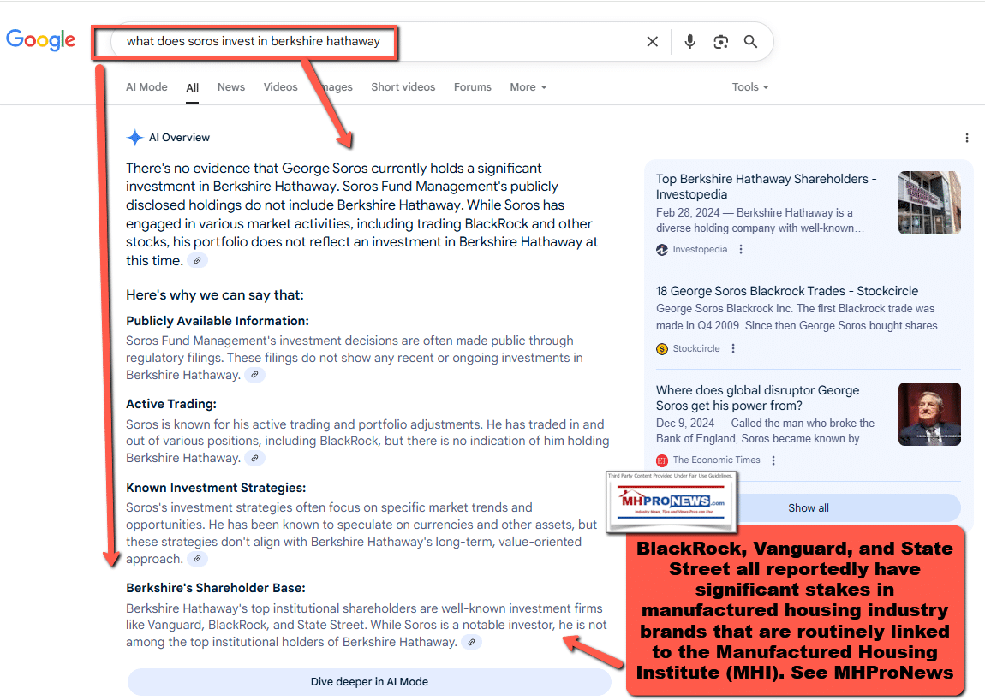This screenshot has width=985, height=700.
Task: Open the Videos tab
Action: click(x=280, y=87)
